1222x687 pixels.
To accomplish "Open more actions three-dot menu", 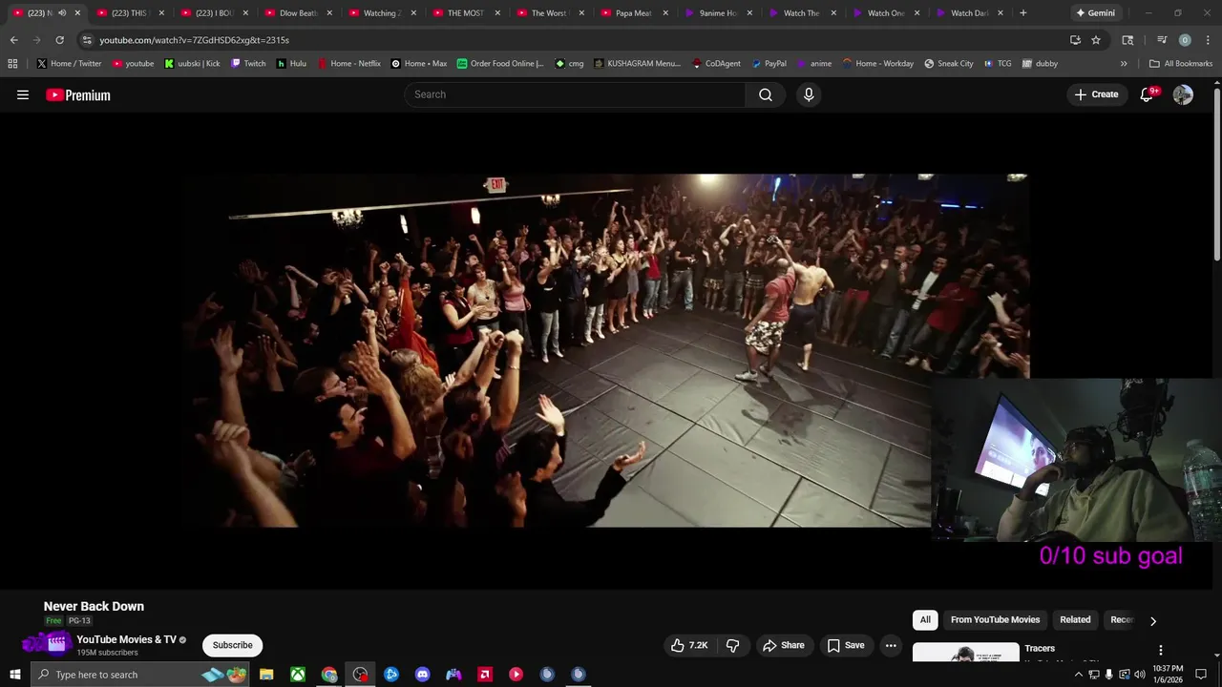I will pyautogui.click(x=891, y=646).
